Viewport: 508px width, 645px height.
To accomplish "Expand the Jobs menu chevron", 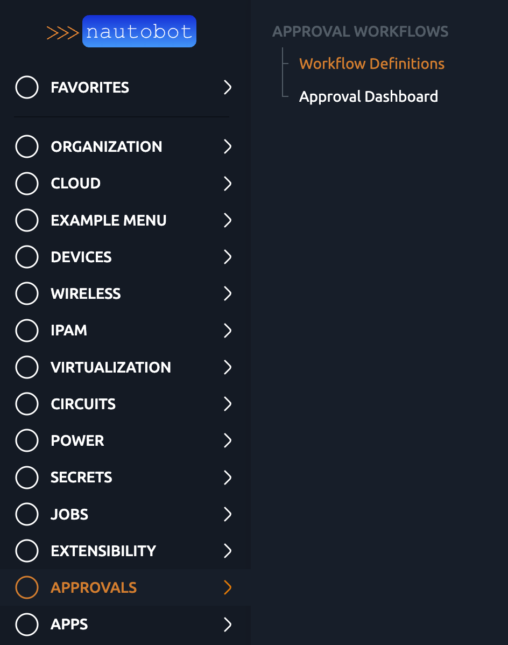I will 228,514.
